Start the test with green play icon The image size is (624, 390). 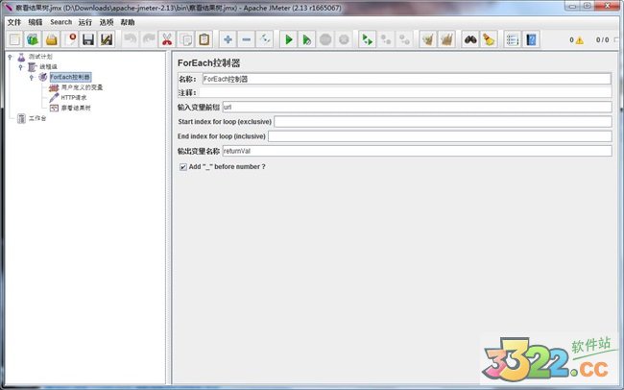point(289,39)
